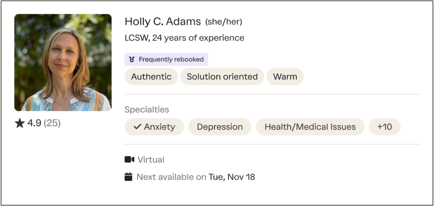This screenshot has width=434, height=206.
Task: Click the Authentic trait tag
Action: pos(151,77)
